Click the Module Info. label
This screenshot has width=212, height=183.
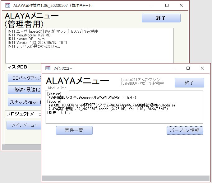[58, 88]
